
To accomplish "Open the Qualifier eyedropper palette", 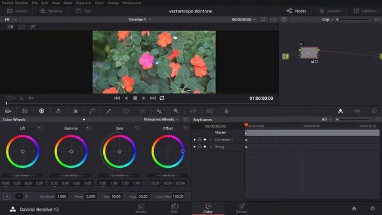I will click(109, 111).
